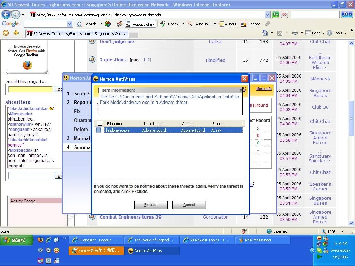Click the Refresh page icon
The height and width of the screenshot is (266, 355).
pos(276,15)
